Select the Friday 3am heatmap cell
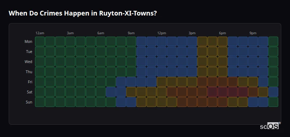Viewport: 290px width, 137px height. pos(70,82)
